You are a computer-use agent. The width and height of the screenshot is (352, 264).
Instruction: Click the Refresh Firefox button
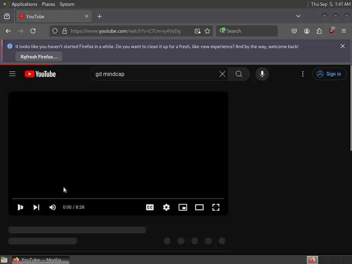39,57
